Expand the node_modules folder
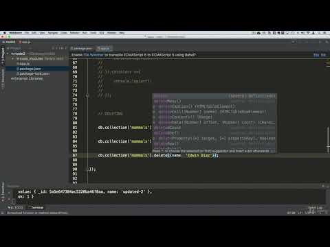 13,59
